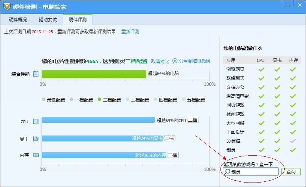Click the blue CPU performance bar

(x=98, y=120)
